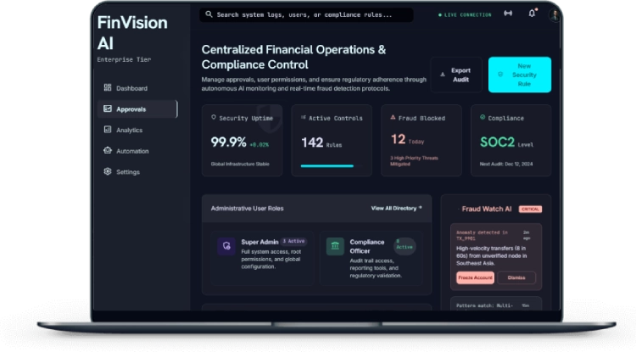Screen dimensions: 636x352
Task: Open View All Directory link
Action: tap(396, 208)
